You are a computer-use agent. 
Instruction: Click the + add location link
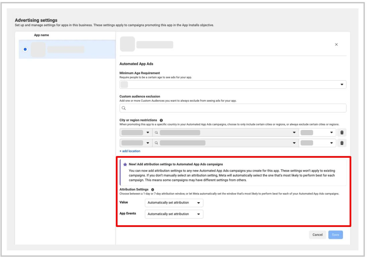click(130, 151)
